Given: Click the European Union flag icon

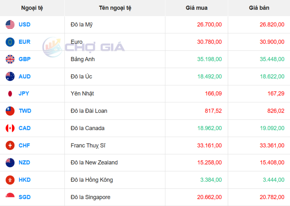Looking at the screenshot, I should click(10, 42).
